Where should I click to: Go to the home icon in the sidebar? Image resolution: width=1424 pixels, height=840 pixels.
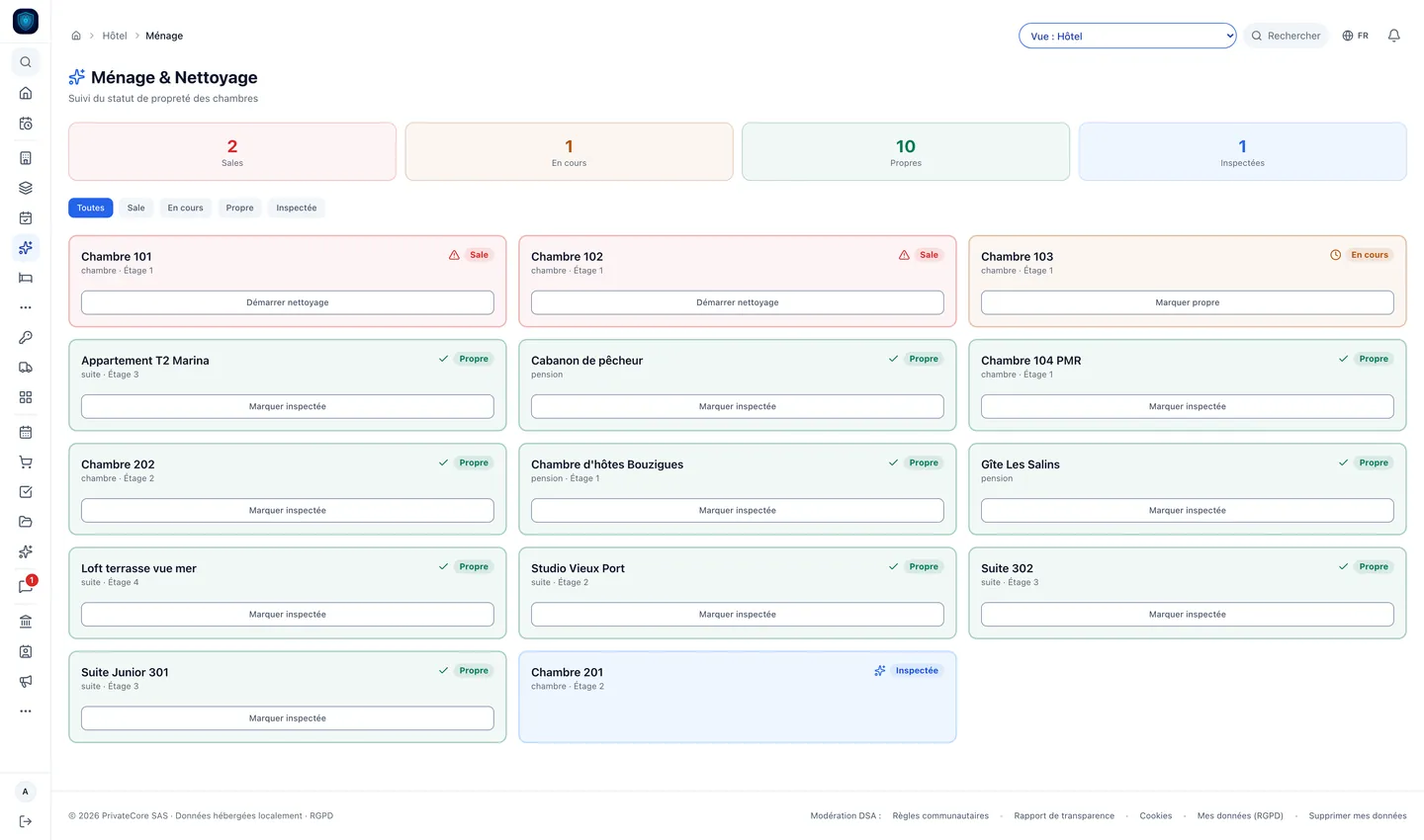pyautogui.click(x=26, y=93)
